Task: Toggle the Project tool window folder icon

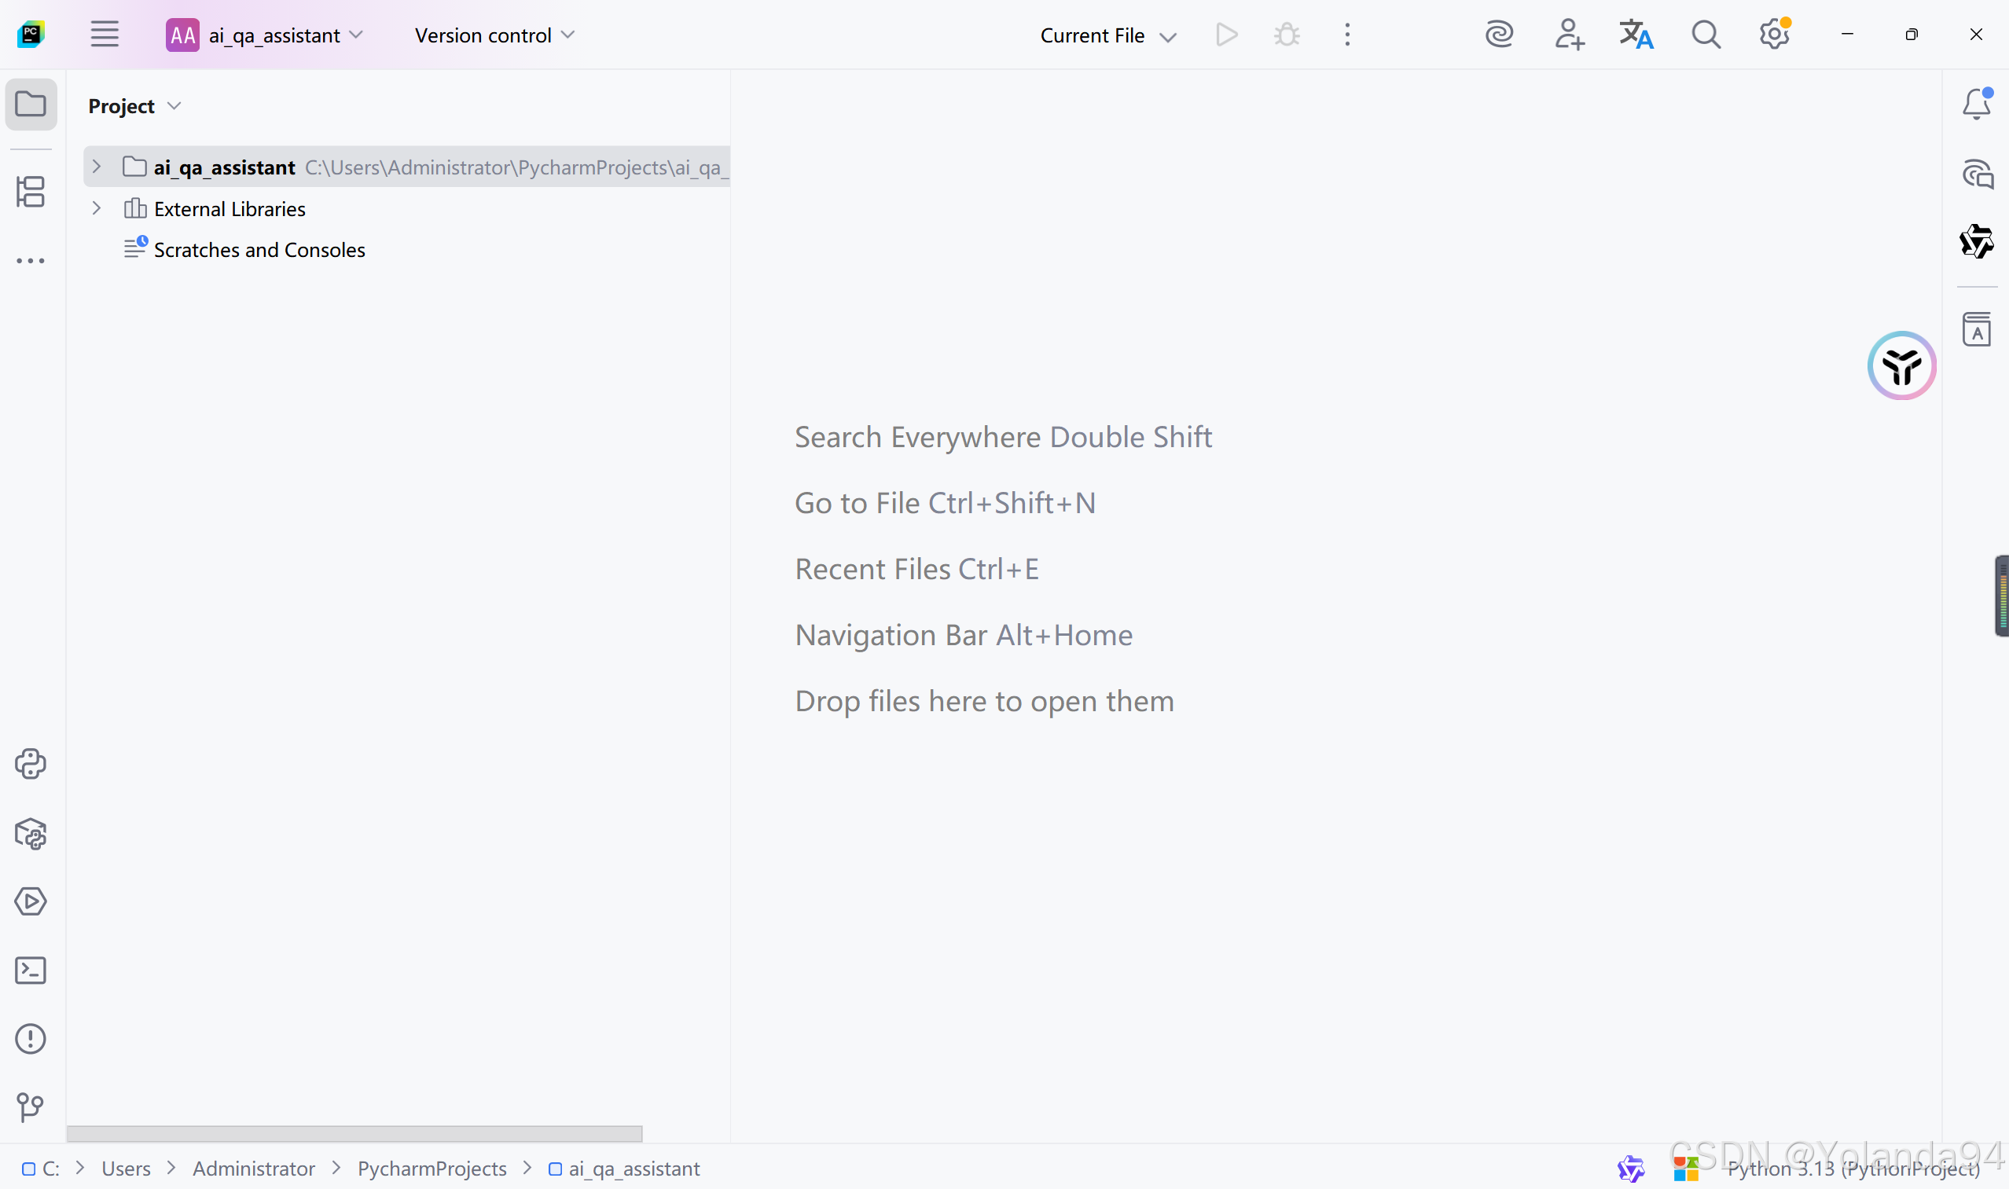Action: point(31,105)
